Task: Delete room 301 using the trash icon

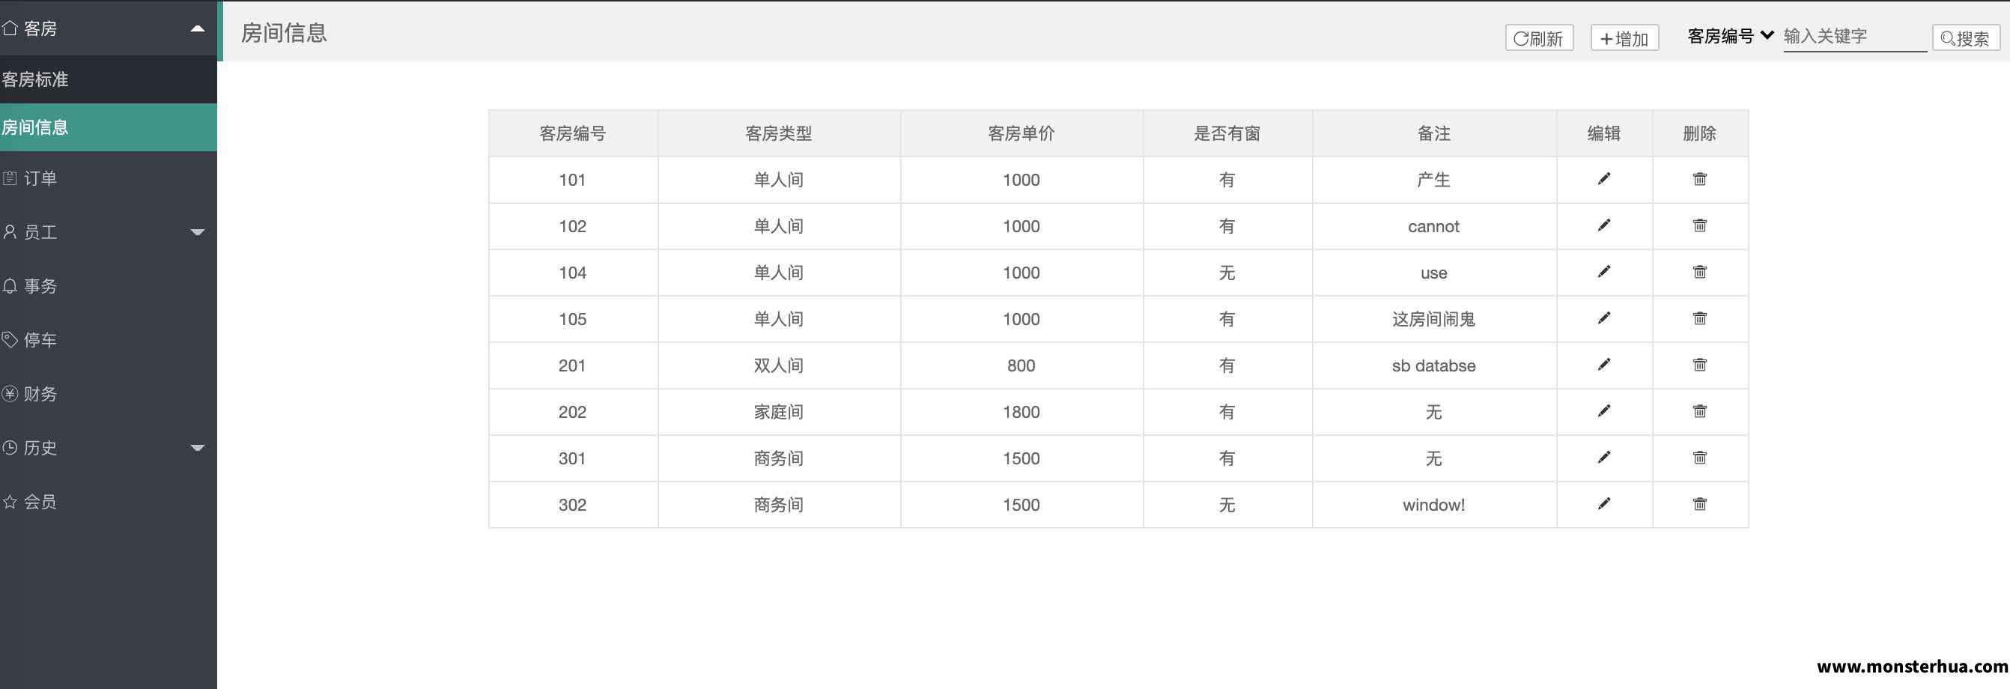Action: pyautogui.click(x=1699, y=458)
